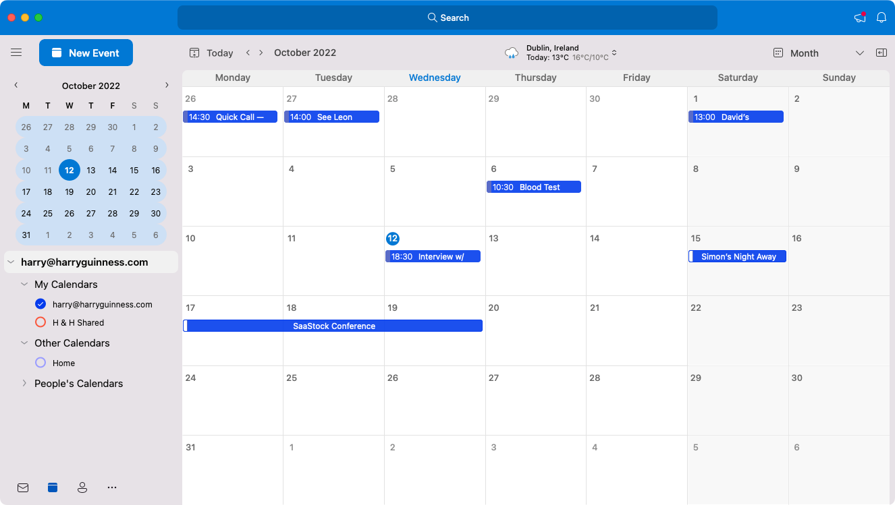Switch to Calendar view icon
Viewport: 895px width, 505px height.
coord(53,487)
